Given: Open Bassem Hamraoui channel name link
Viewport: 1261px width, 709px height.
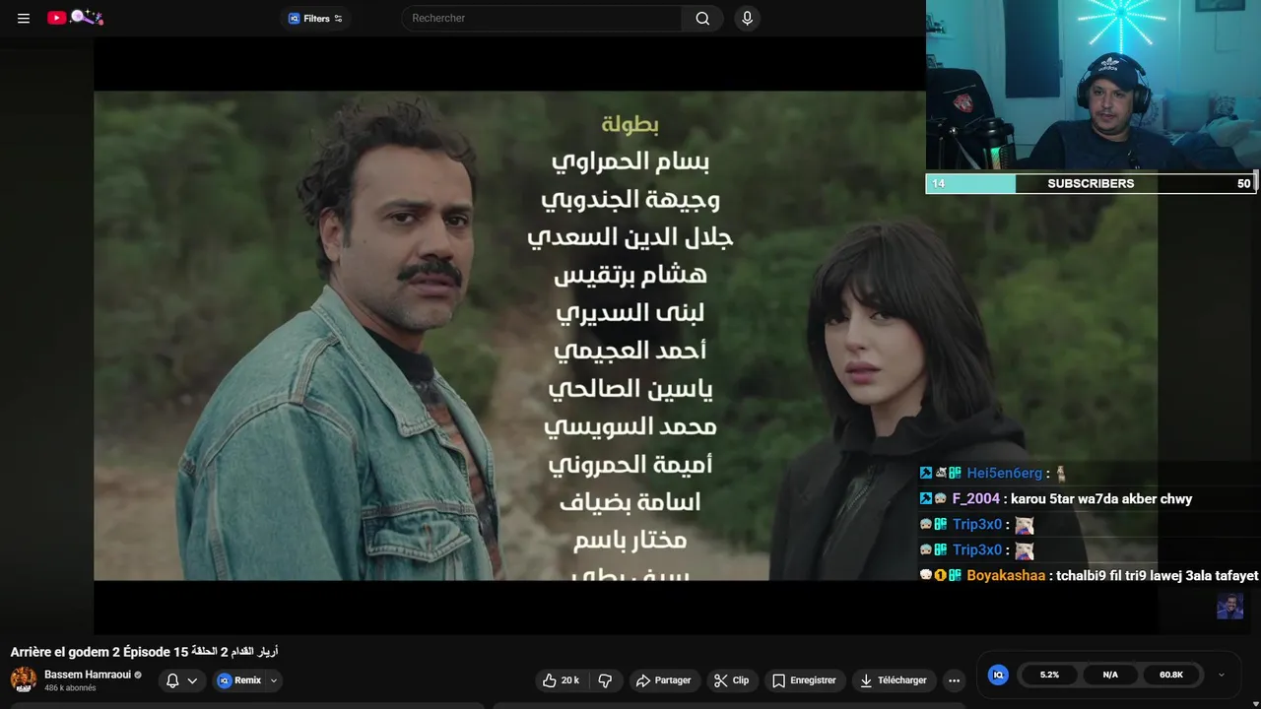Looking at the screenshot, I should click(x=88, y=675).
